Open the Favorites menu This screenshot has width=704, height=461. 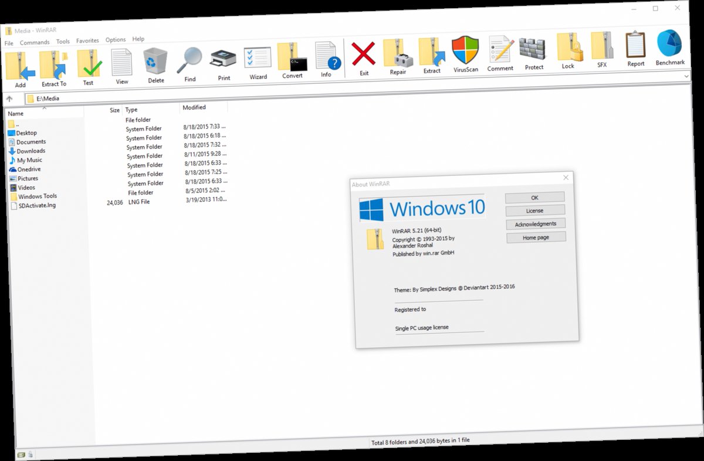[87, 41]
